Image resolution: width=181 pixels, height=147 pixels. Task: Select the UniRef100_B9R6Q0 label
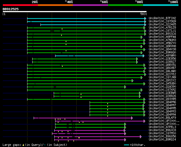[162, 53]
